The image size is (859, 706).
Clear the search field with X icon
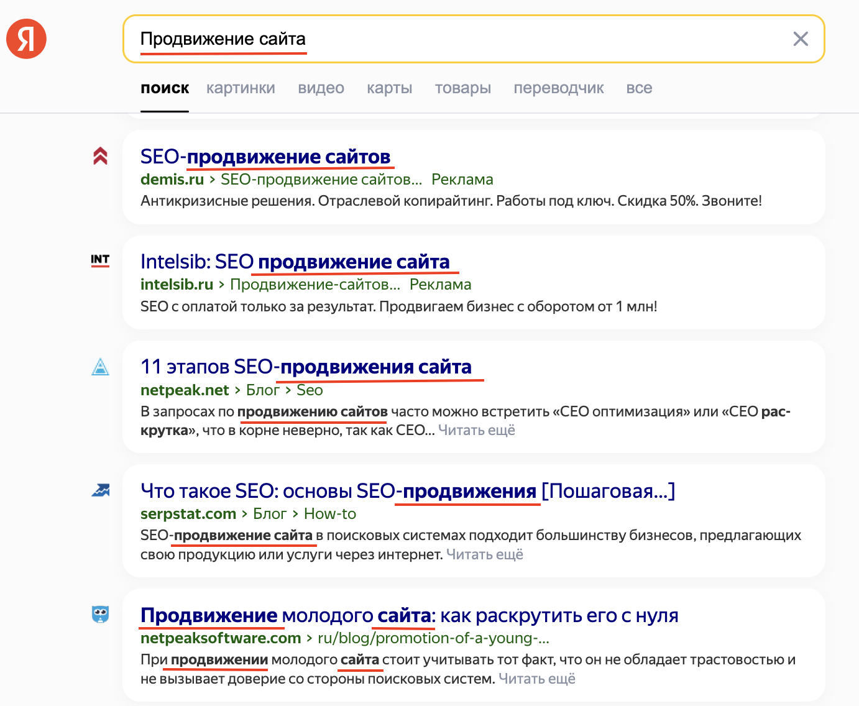click(x=801, y=39)
